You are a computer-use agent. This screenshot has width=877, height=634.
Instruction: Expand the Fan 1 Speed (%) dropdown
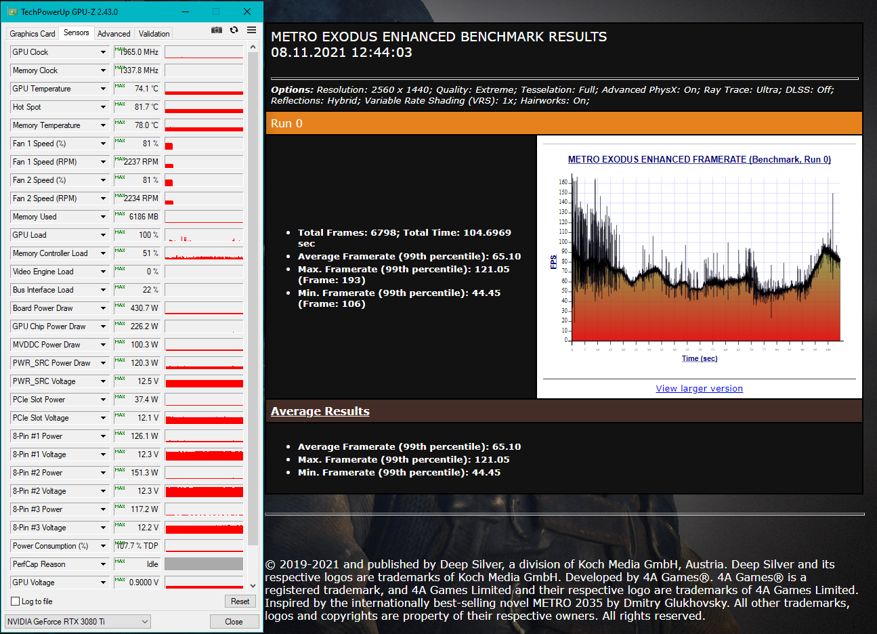[103, 144]
